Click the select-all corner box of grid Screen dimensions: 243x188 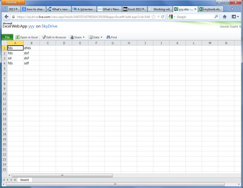[4, 43]
